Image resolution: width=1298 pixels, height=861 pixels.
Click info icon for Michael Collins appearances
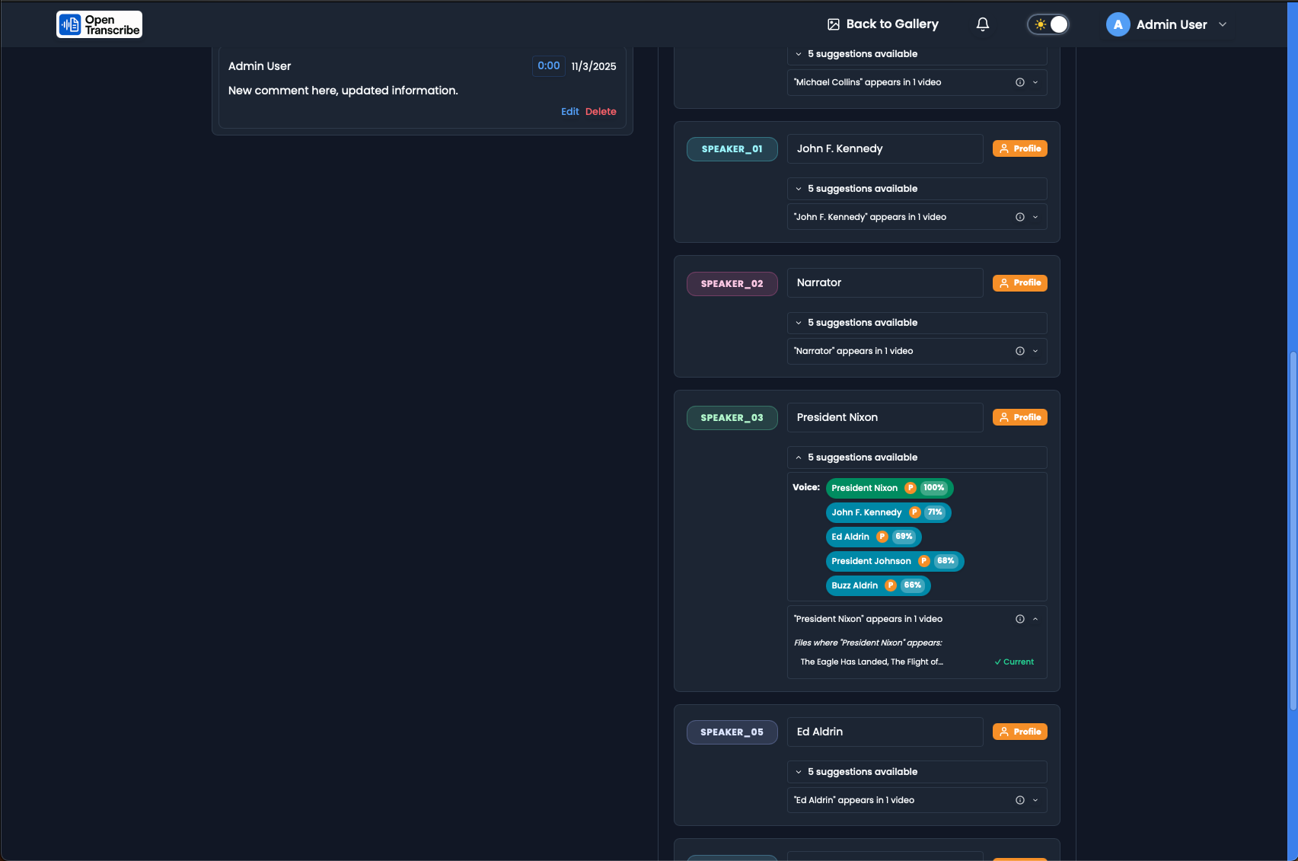click(1020, 82)
